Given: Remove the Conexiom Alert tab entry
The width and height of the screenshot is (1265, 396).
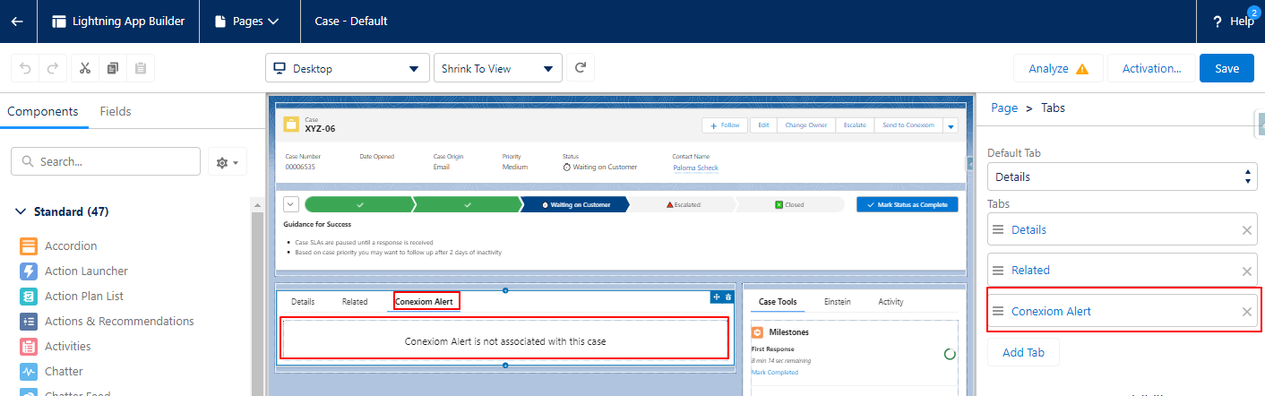Looking at the screenshot, I should click(x=1246, y=312).
